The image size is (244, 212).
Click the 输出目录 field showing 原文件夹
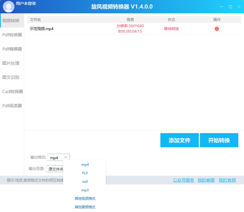[55, 169]
